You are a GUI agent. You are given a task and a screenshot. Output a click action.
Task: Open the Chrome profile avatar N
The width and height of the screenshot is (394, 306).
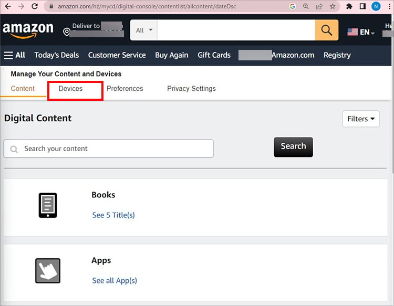pyautogui.click(x=376, y=6)
